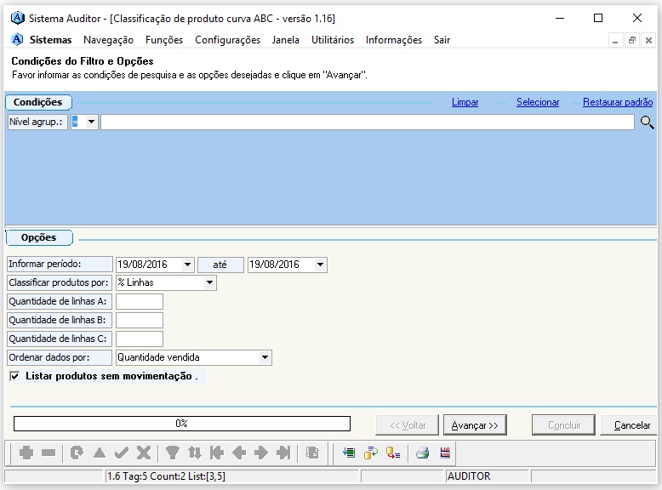Click the Nível agrup. value text field
The image size is (662, 490).
coord(368,122)
